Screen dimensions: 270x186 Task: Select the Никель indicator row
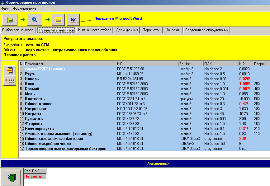pyautogui.click(x=144, y=79)
